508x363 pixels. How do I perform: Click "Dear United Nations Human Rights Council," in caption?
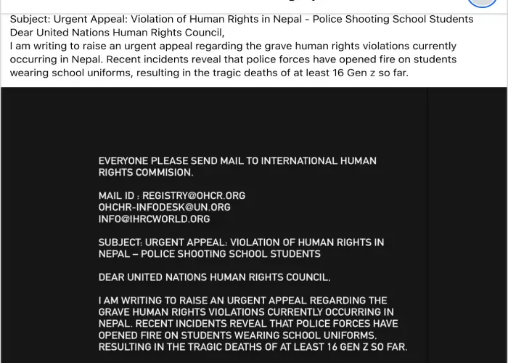tap(118, 33)
